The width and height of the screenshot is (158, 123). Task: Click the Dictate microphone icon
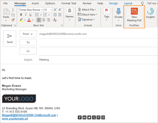click(x=118, y=11)
